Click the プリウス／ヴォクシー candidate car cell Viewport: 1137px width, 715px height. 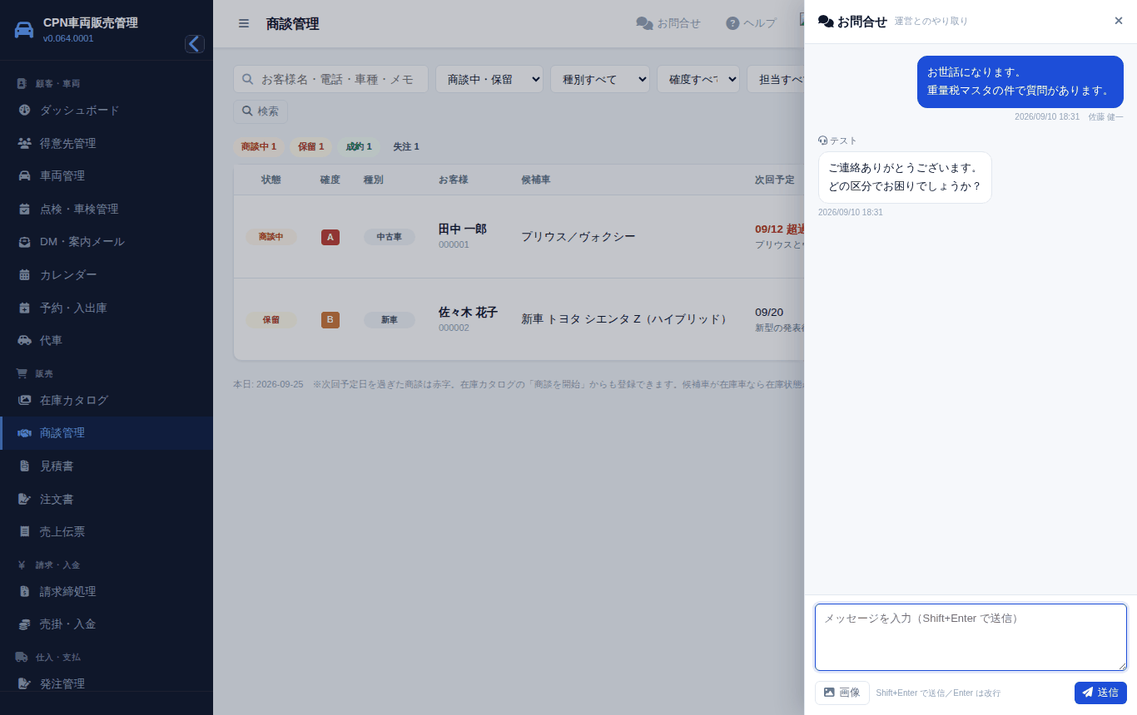(578, 237)
